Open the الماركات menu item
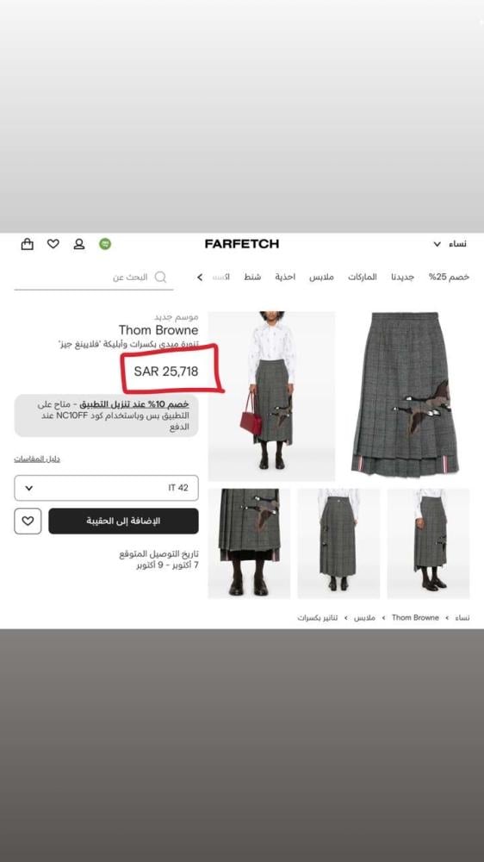The height and width of the screenshot is (862, 484). pyautogui.click(x=362, y=277)
